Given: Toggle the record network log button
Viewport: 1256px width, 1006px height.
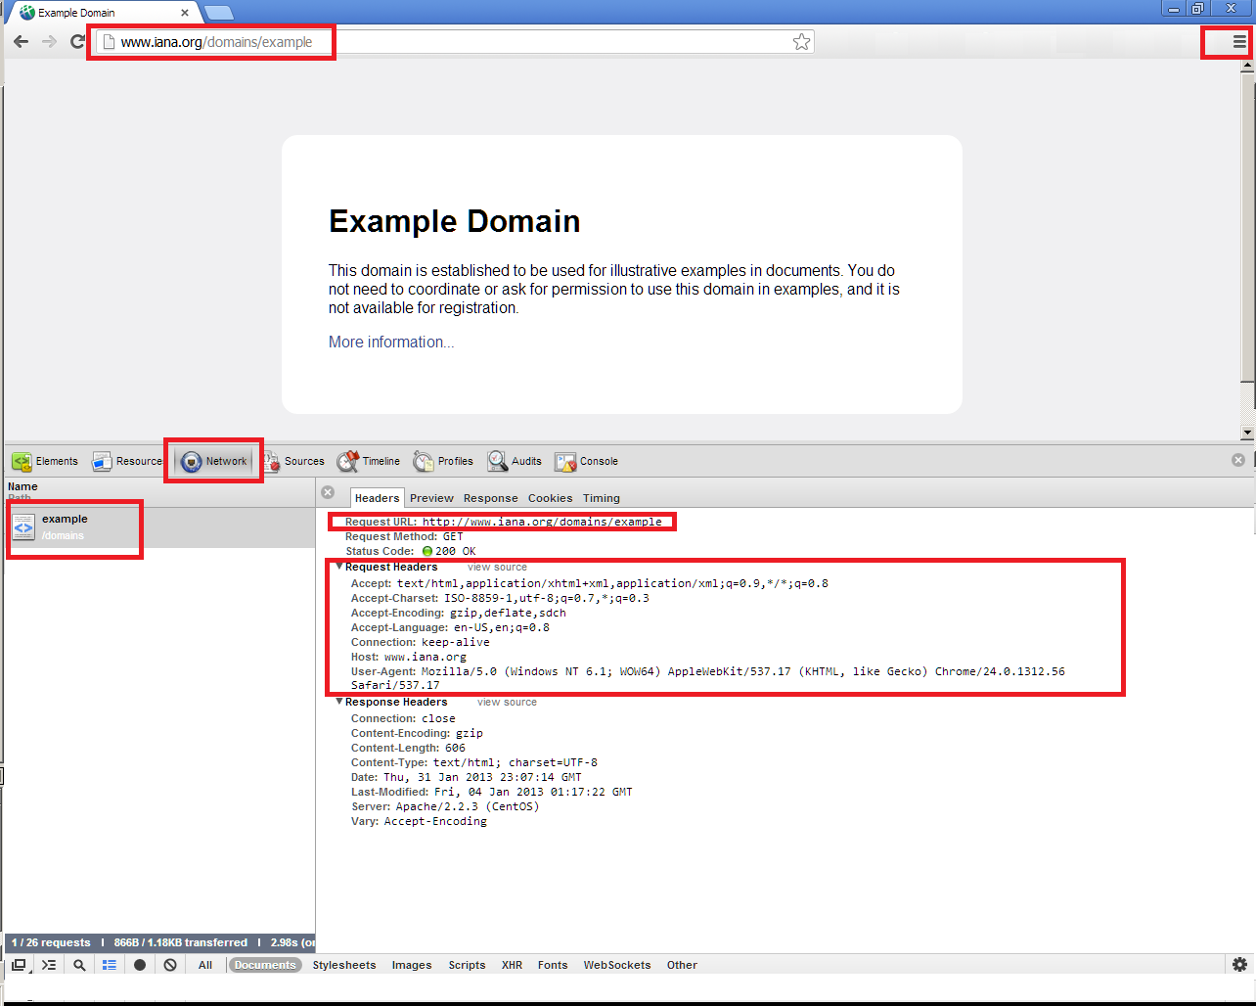Looking at the screenshot, I should pyautogui.click(x=138, y=965).
